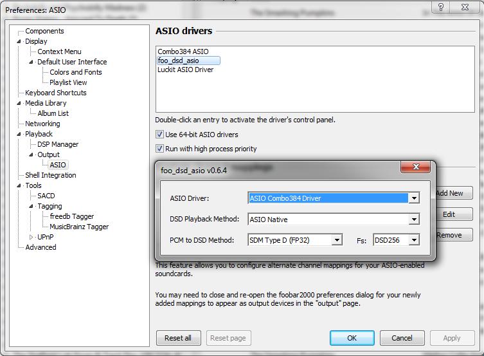
Task: Click the Reset all button
Action: [x=178, y=338]
